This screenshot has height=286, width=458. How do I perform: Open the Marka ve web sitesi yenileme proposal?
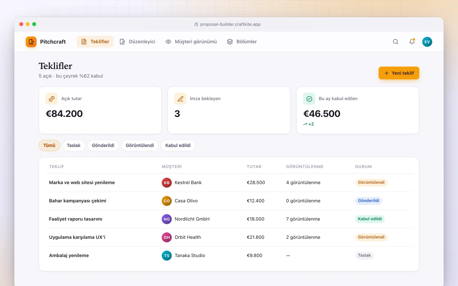(82, 183)
